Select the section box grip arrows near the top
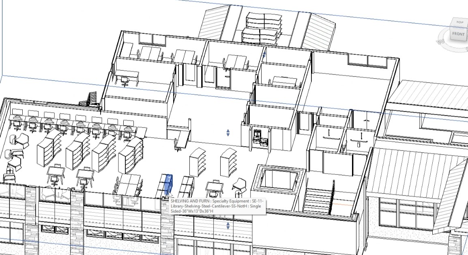Viewport: 468px width, 255px height. point(264,54)
